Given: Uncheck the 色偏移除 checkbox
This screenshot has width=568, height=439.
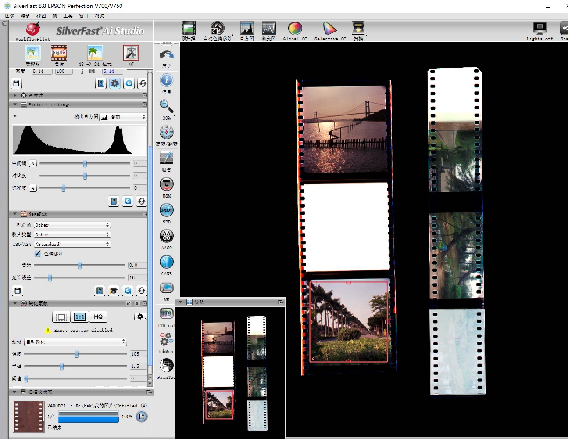Looking at the screenshot, I should (38, 254).
